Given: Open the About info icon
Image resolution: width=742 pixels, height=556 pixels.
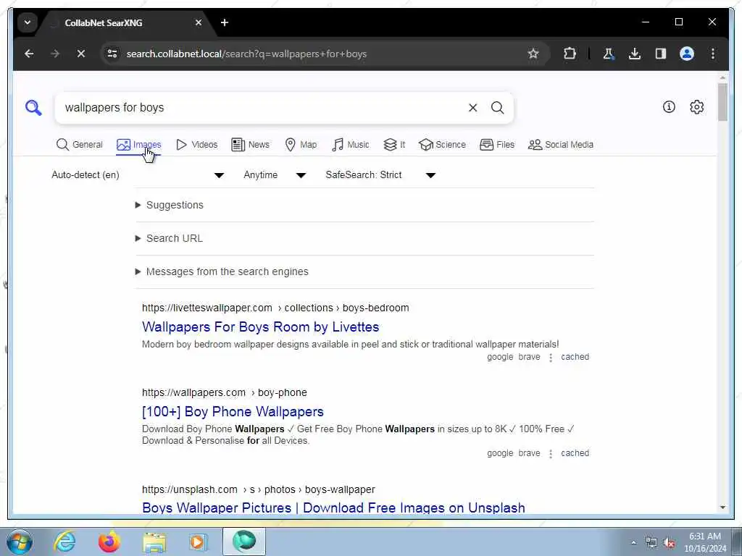Looking at the screenshot, I should (669, 107).
